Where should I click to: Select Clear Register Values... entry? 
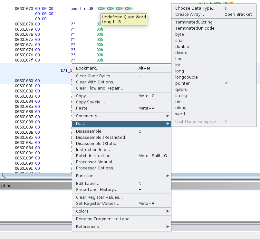[121, 197]
